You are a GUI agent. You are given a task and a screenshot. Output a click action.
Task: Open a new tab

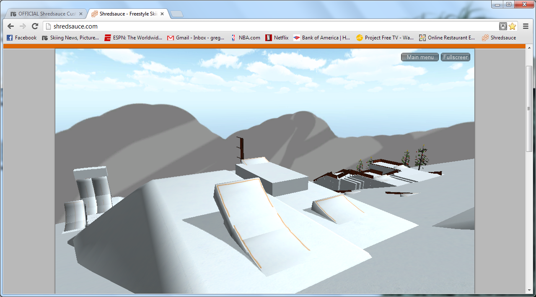tap(177, 14)
